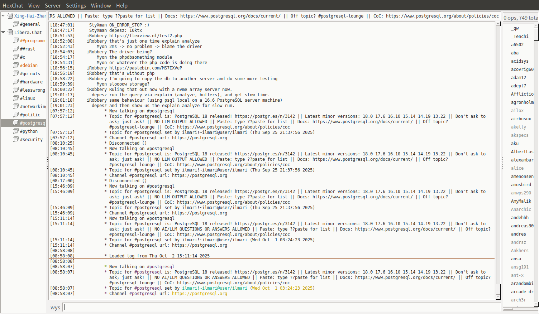
Task: Click the #security channel icon
Action: click(x=16, y=139)
